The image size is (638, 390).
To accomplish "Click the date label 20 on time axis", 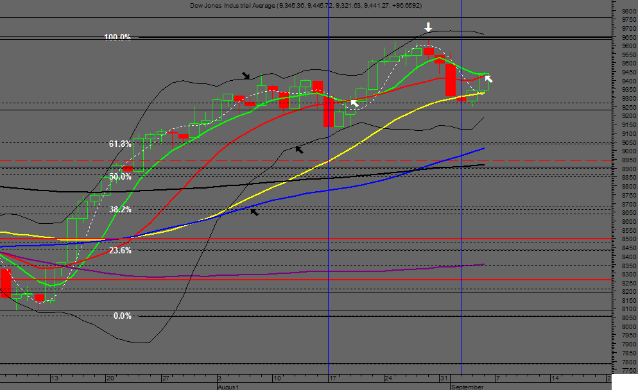I will [110, 378].
